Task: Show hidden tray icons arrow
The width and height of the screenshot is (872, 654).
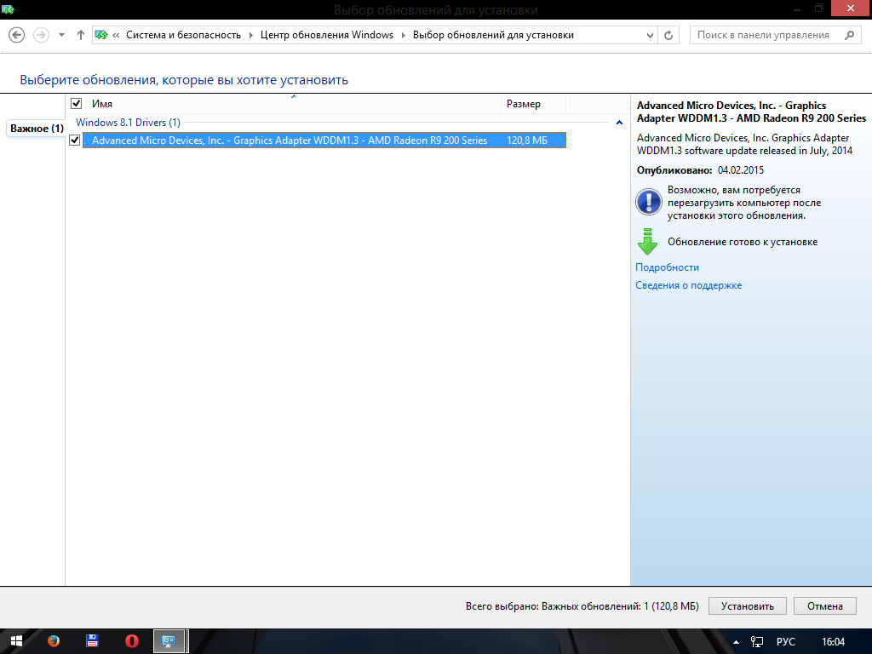Action: (736, 642)
